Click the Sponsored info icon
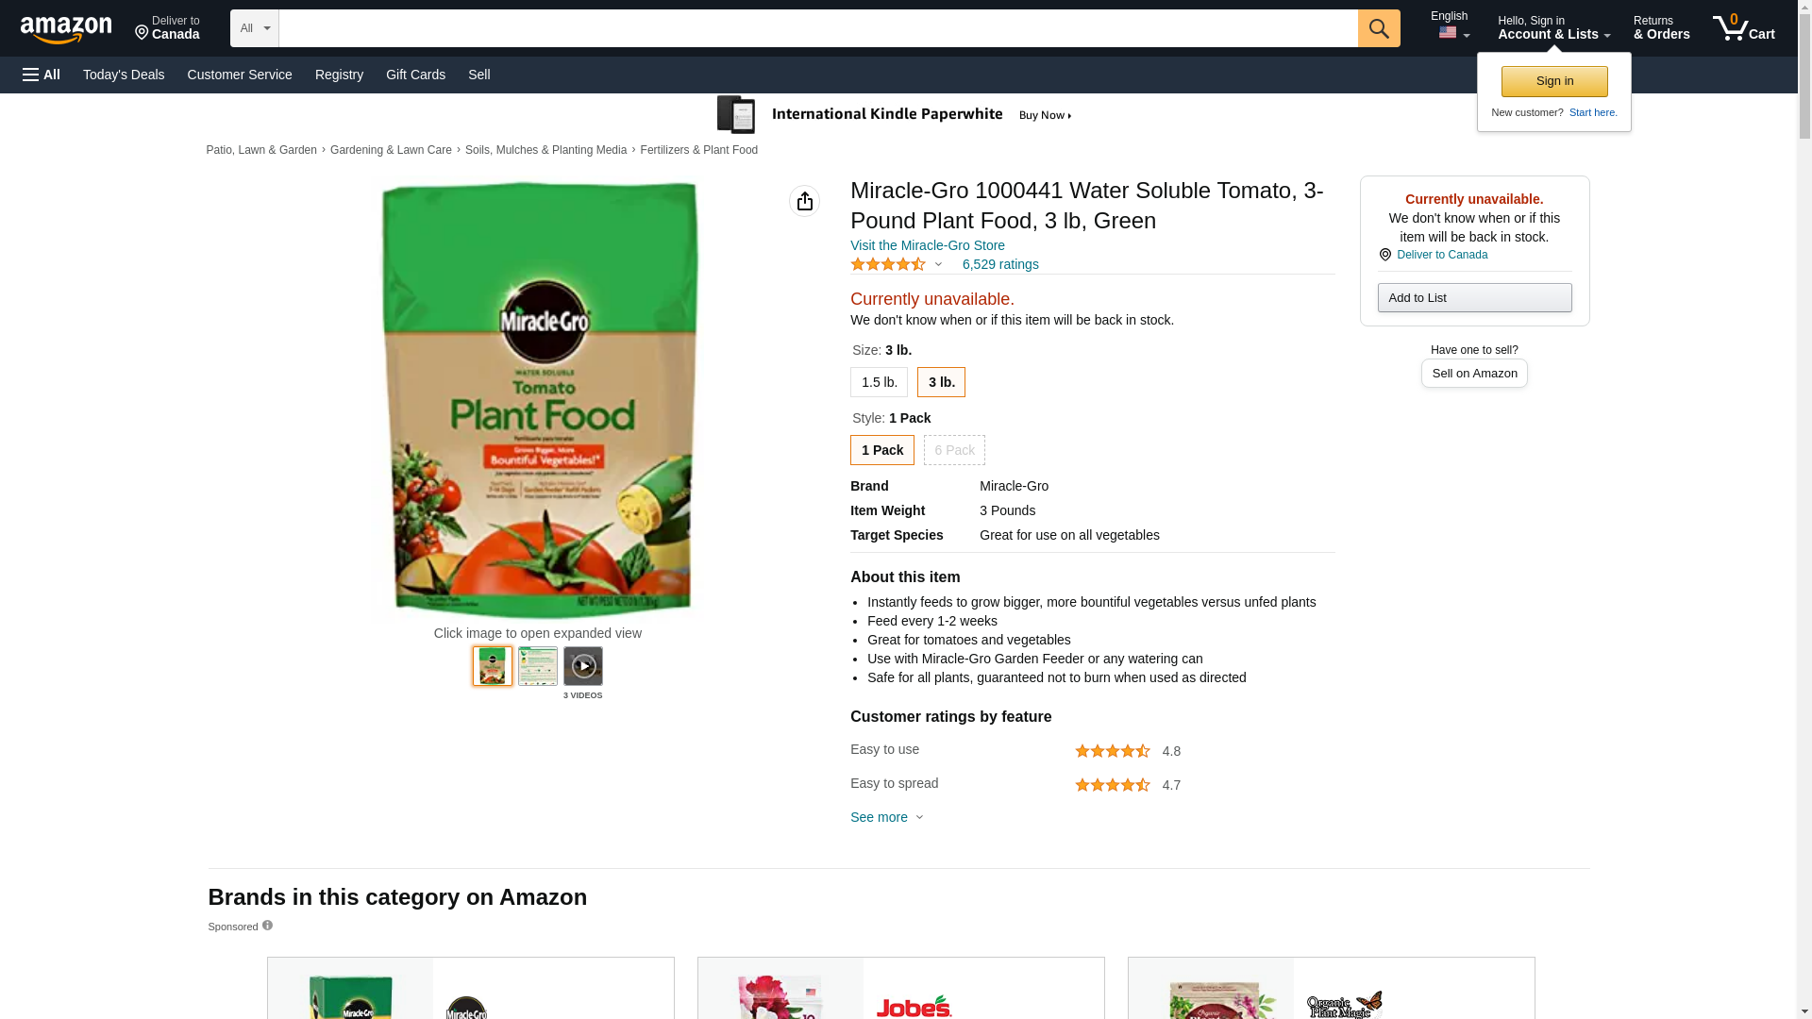The image size is (1812, 1019). [267, 926]
